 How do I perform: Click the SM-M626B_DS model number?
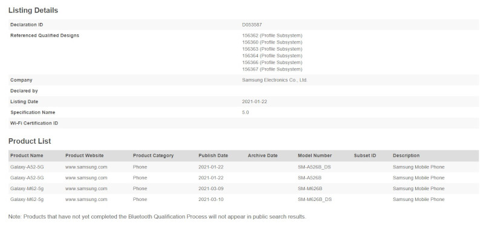coord(315,199)
